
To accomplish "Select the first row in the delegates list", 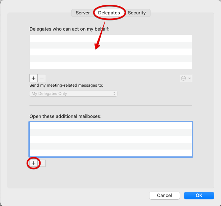I will click(111, 38).
